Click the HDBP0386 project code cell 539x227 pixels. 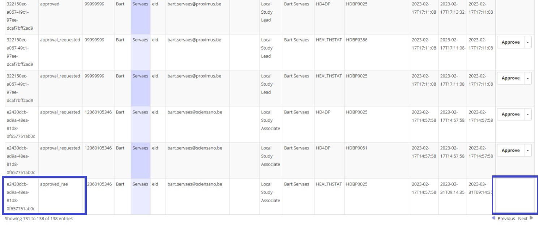(x=356, y=40)
